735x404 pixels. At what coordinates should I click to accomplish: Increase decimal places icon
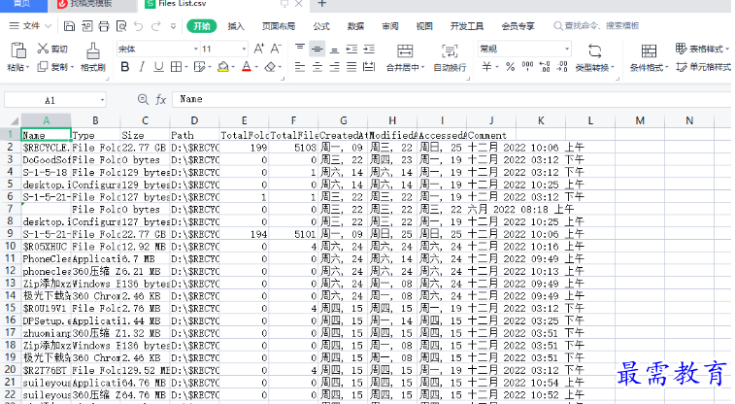click(x=545, y=67)
